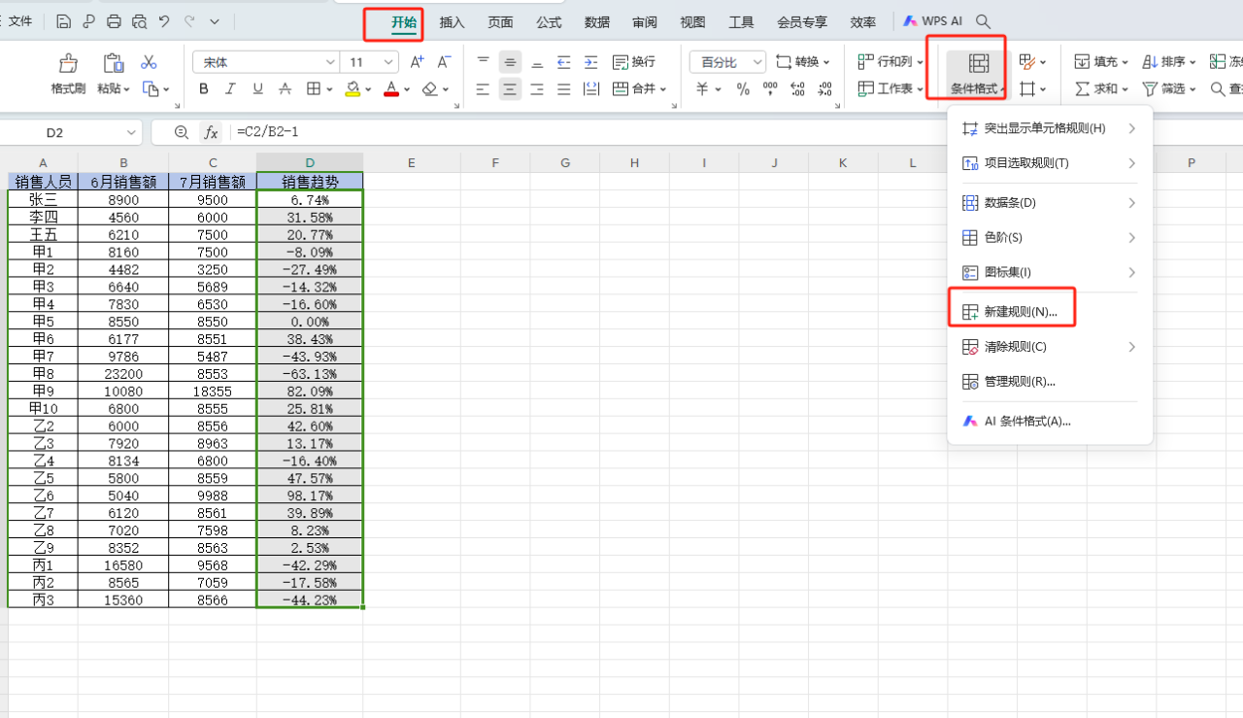This screenshot has width=1243, height=718.
Task: Click the fx insert function button
Action: tap(211, 131)
